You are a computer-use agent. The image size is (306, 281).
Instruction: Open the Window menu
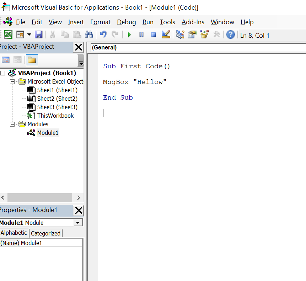point(222,22)
